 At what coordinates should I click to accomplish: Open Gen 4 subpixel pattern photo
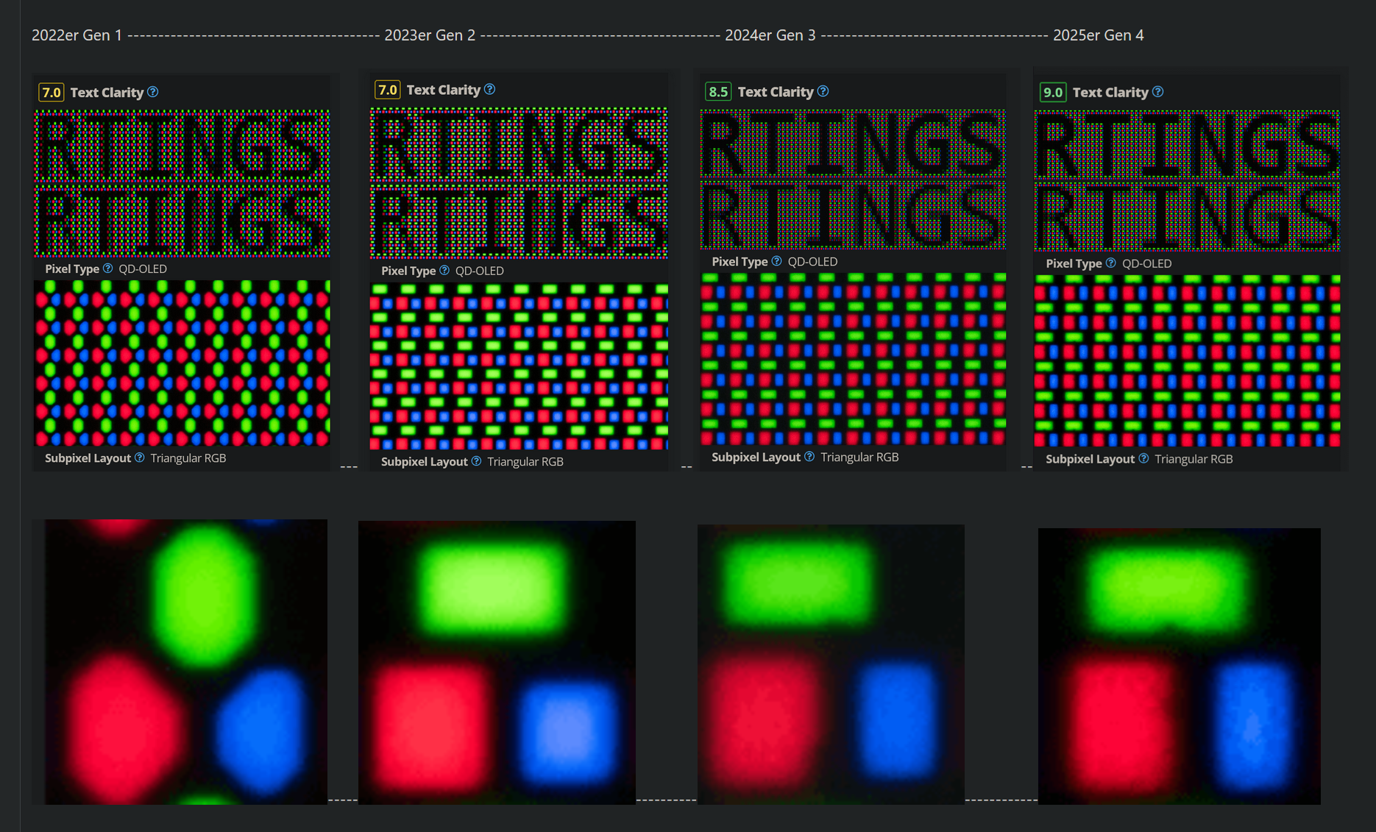(1187, 361)
